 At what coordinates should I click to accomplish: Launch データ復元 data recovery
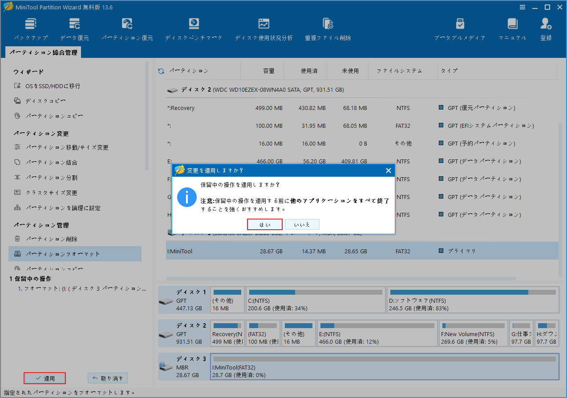(74, 28)
